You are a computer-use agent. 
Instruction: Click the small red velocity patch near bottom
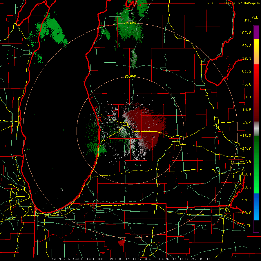pyautogui.click(x=121, y=243)
